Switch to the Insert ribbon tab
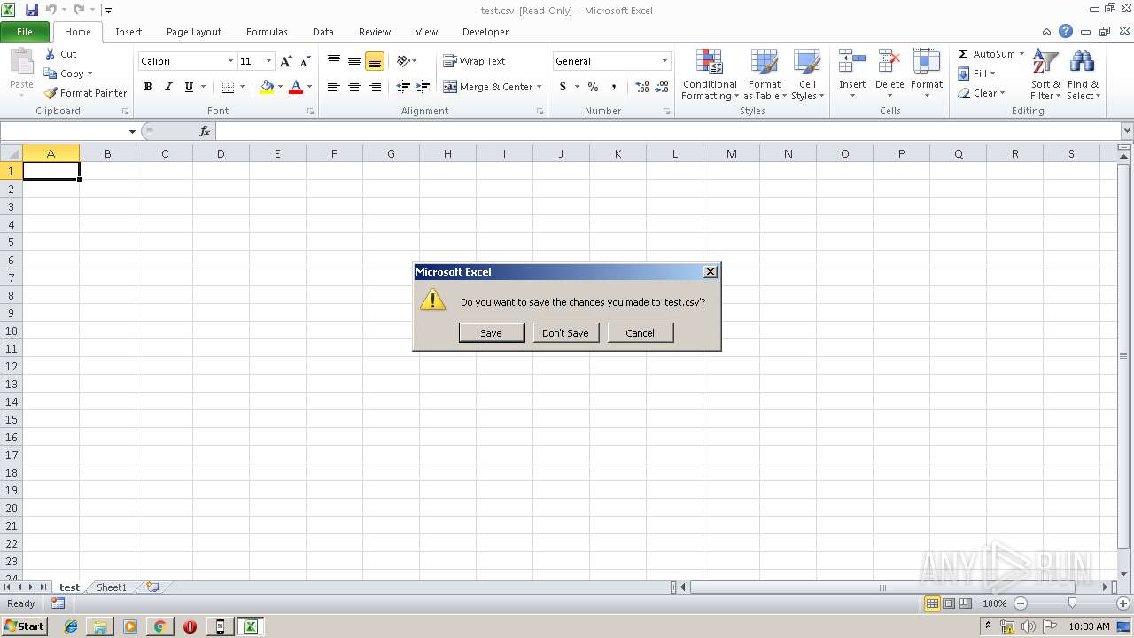The width and height of the screenshot is (1134, 638). (x=128, y=32)
